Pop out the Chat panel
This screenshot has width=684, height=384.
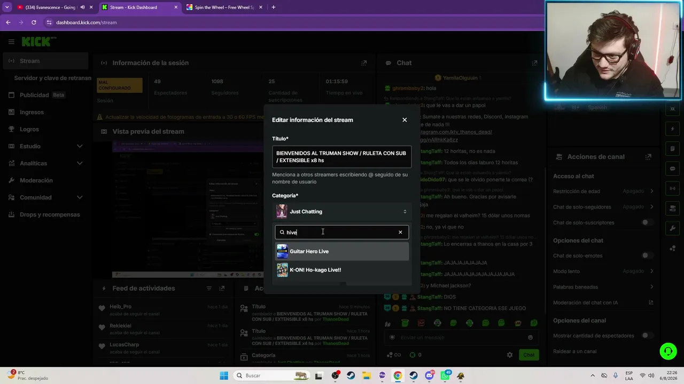point(534,63)
